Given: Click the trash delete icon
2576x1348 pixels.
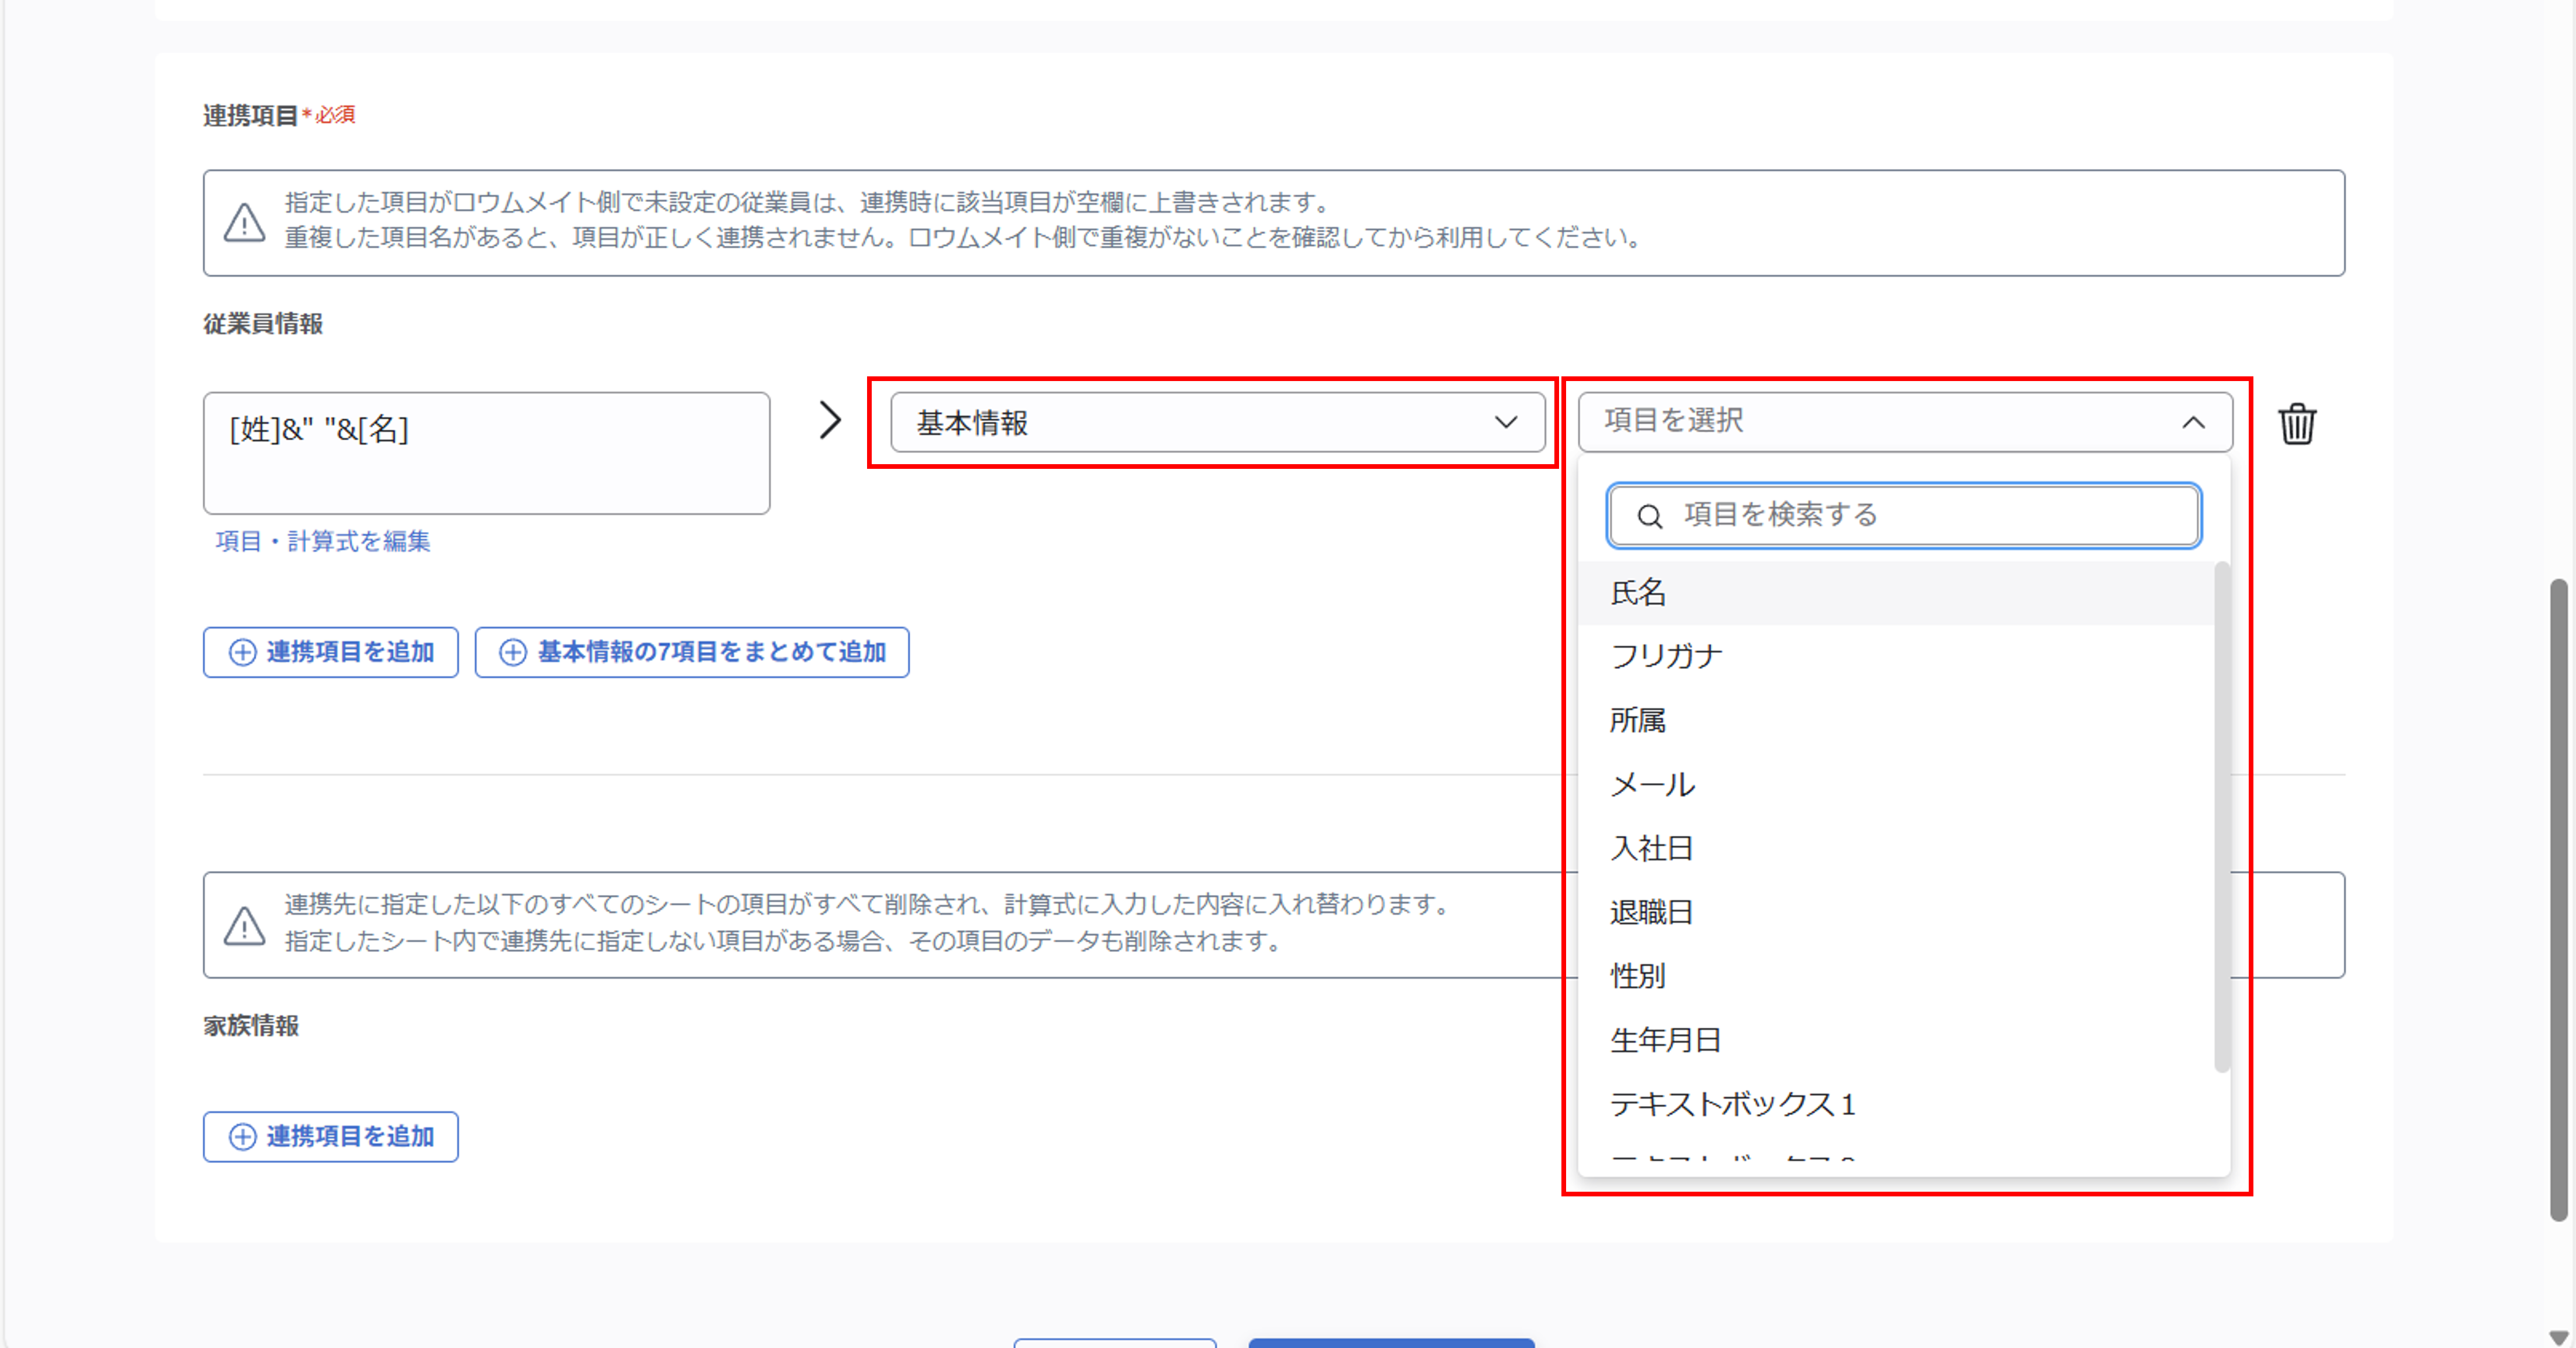Looking at the screenshot, I should [x=2297, y=424].
